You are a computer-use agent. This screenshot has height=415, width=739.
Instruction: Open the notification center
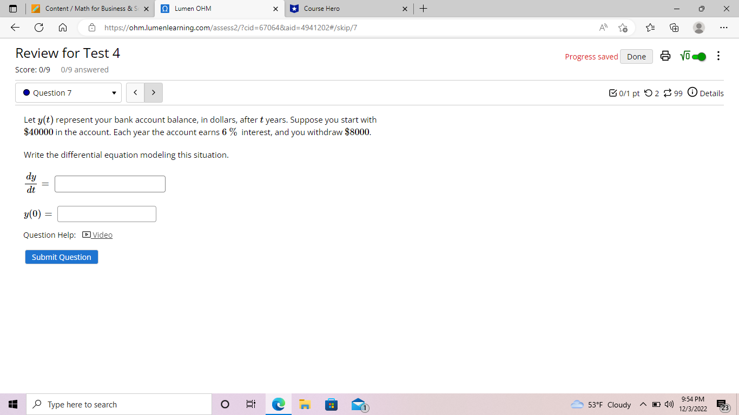(722, 404)
